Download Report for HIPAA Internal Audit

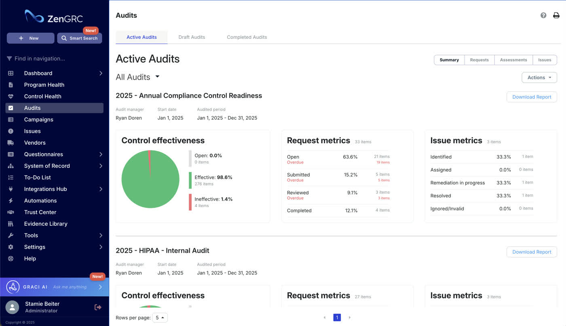click(x=532, y=252)
